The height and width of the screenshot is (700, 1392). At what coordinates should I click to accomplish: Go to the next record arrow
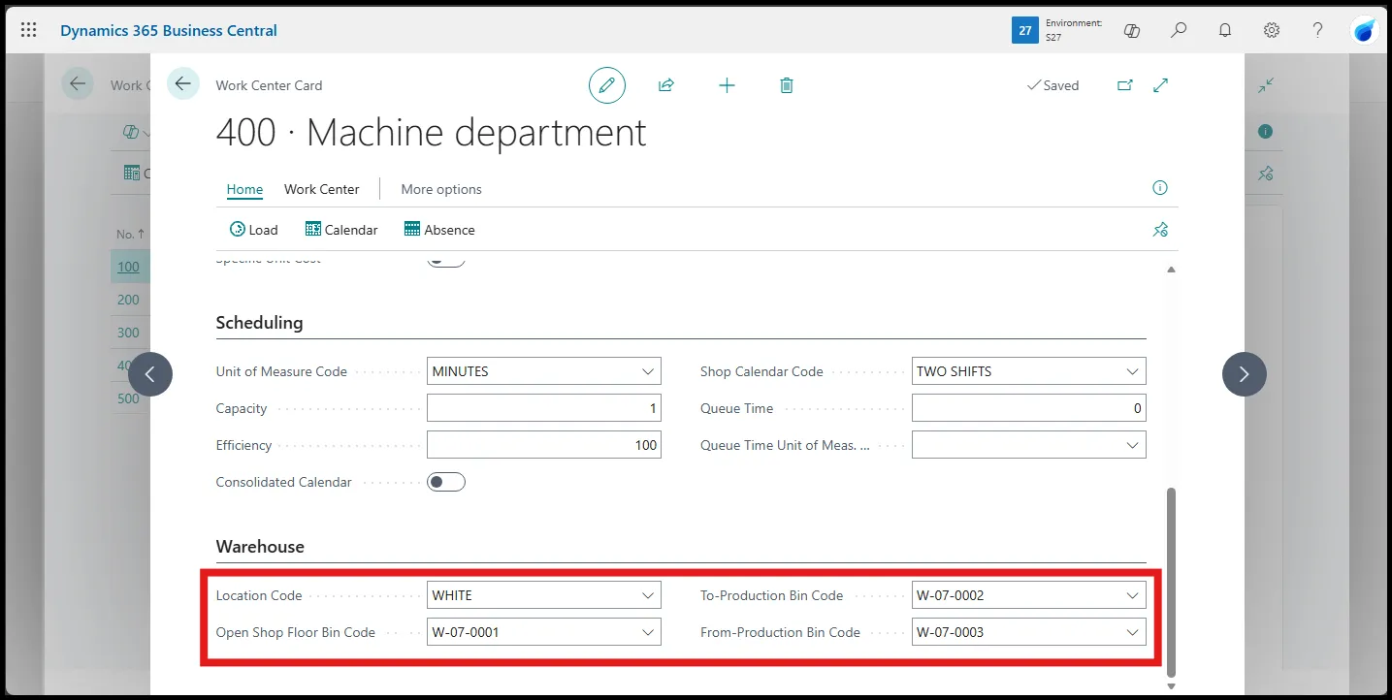(x=1245, y=374)
